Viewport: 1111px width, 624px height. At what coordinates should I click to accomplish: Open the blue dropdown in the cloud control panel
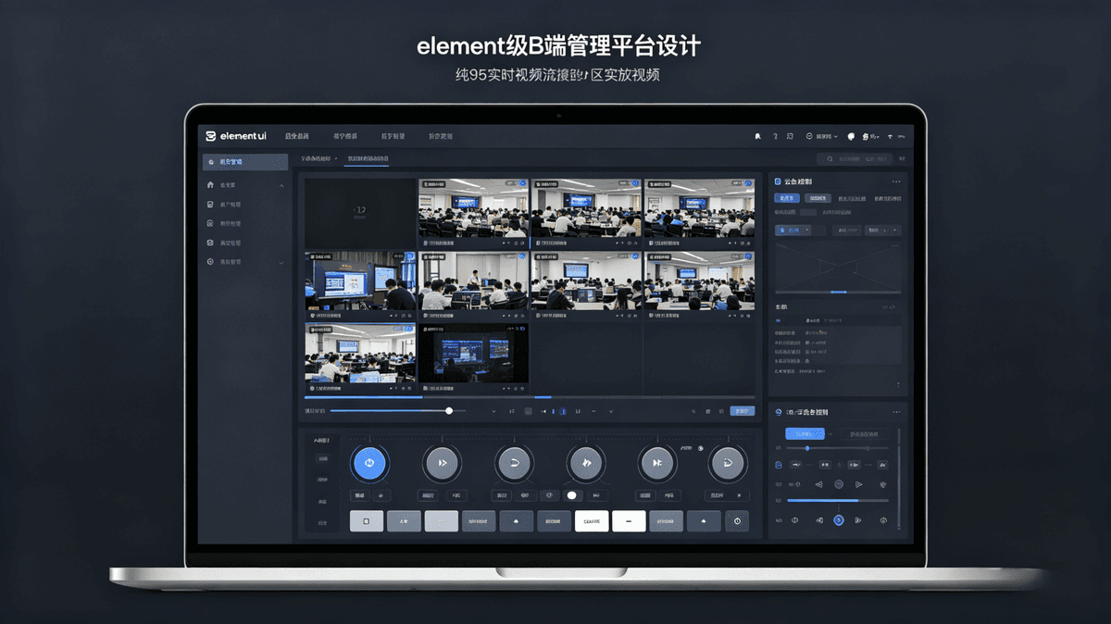794,230
